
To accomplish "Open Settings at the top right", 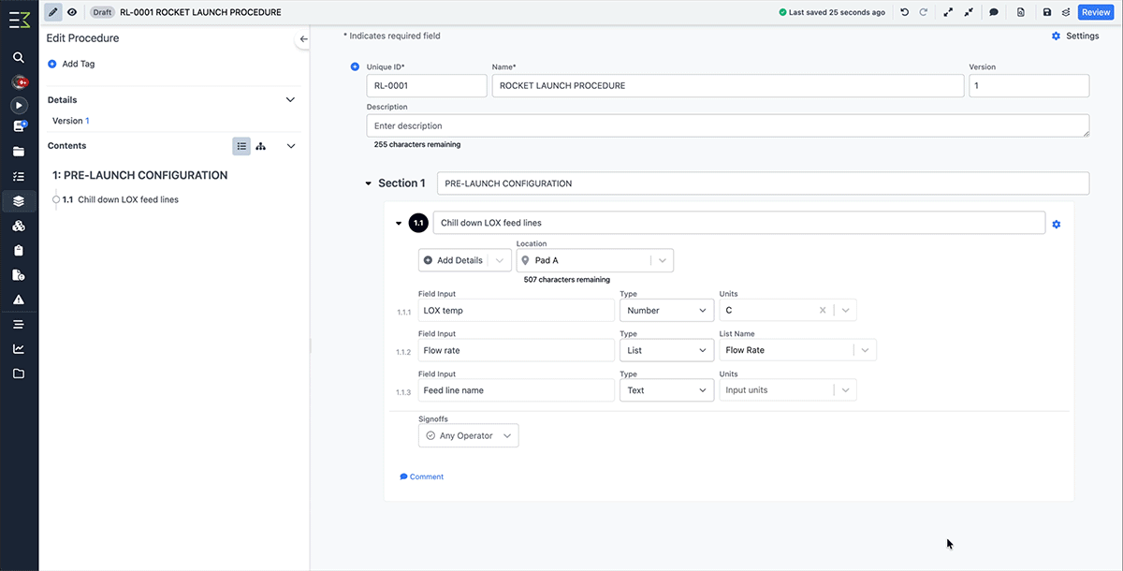I will point(1075,36).
